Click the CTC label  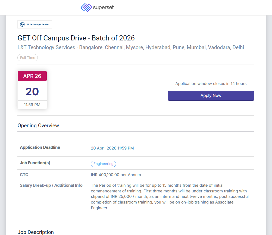click(24, 175)
